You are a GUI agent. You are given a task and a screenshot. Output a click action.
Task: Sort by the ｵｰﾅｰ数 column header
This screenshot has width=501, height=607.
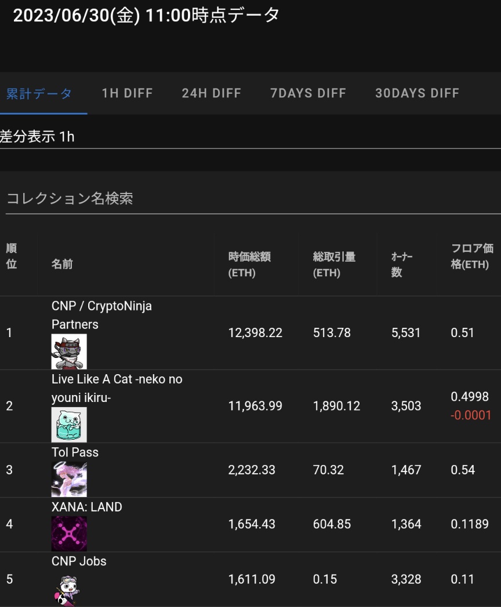[x=402, y=264]
